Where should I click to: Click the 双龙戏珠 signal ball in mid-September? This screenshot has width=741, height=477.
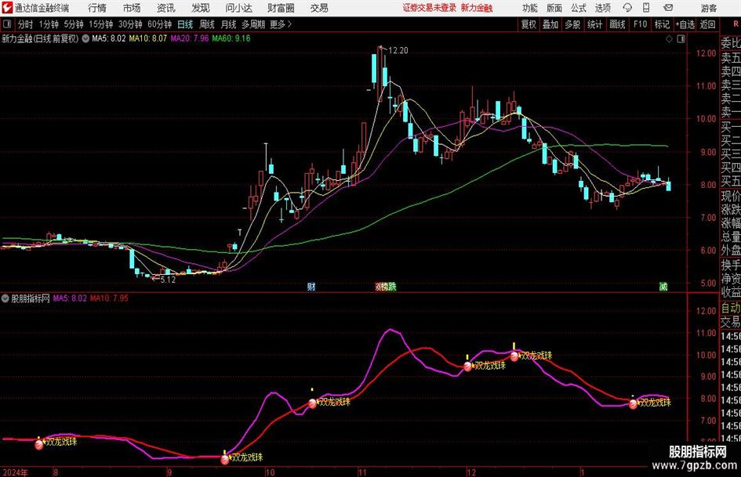[x=225, y=458]
